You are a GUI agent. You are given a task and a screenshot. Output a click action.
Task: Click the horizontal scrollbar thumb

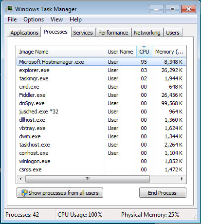(88, 179)
